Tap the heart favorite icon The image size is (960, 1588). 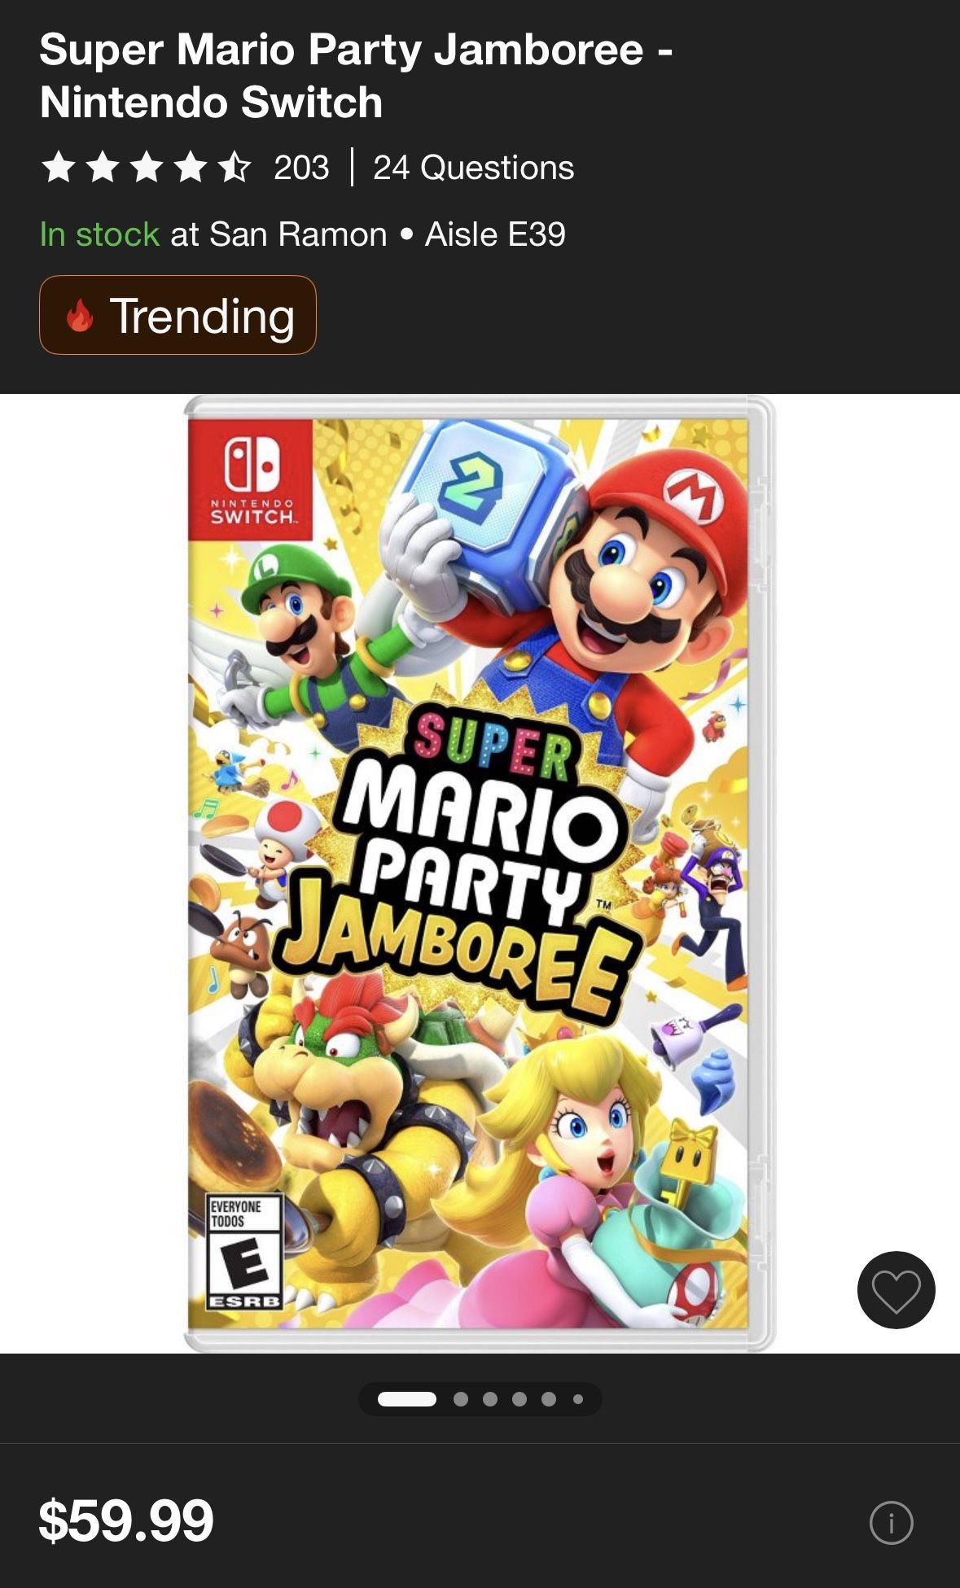point(896,1290)
